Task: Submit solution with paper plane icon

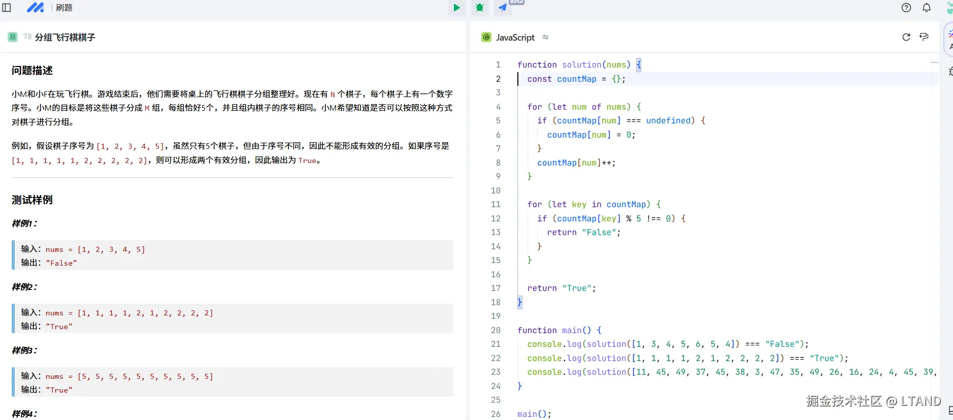Action: [x=502, y=8]
